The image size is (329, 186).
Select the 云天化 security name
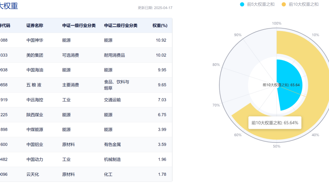33,174
